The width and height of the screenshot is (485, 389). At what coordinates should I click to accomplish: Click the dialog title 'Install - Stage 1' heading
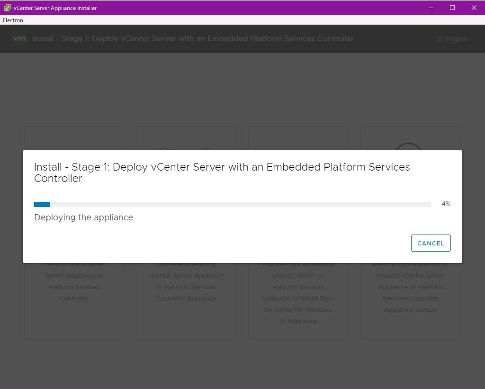tap(222, 172)
